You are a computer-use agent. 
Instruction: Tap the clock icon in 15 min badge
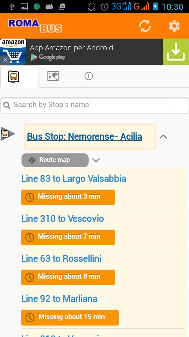click(x=30, y=317)
